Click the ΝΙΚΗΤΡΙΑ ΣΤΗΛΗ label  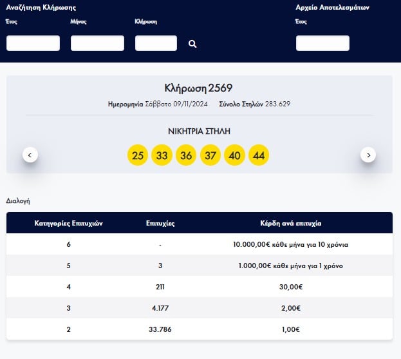click(x=200, y=131)
